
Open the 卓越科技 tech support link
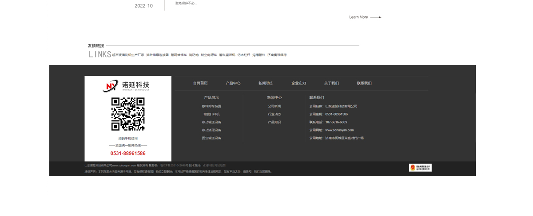click(x=208, y=166)
